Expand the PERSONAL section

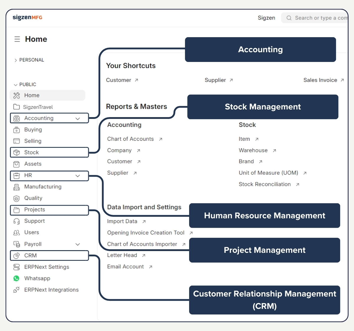[x=16, y=60]
